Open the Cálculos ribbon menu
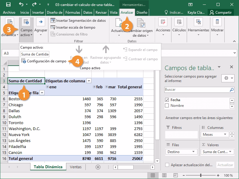239x179 pixels. [x=179, y=27]
